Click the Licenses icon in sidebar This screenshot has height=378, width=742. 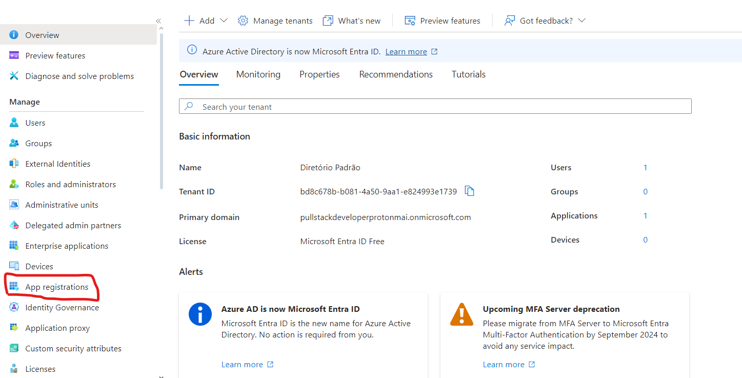coord(14,369)
